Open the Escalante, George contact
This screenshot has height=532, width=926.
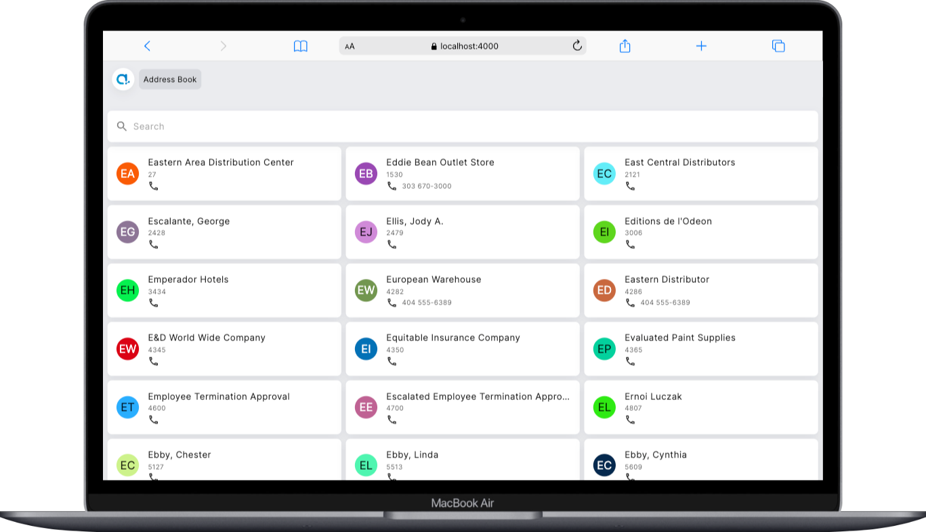224,232
